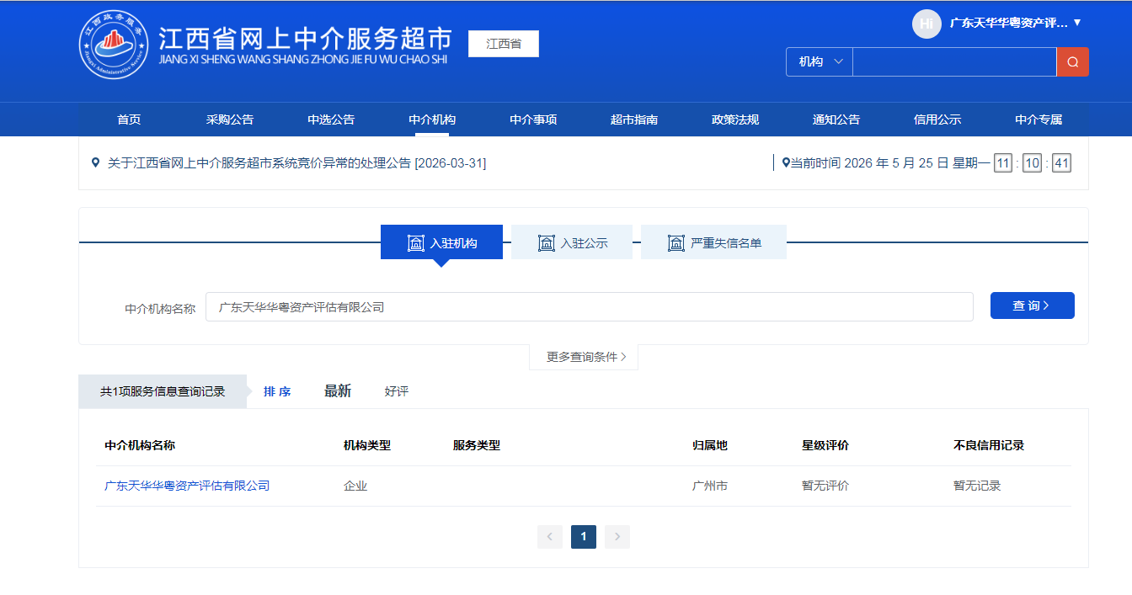
Task: Open the 中介专属 nav item
Action: [x=1039, y=120]
